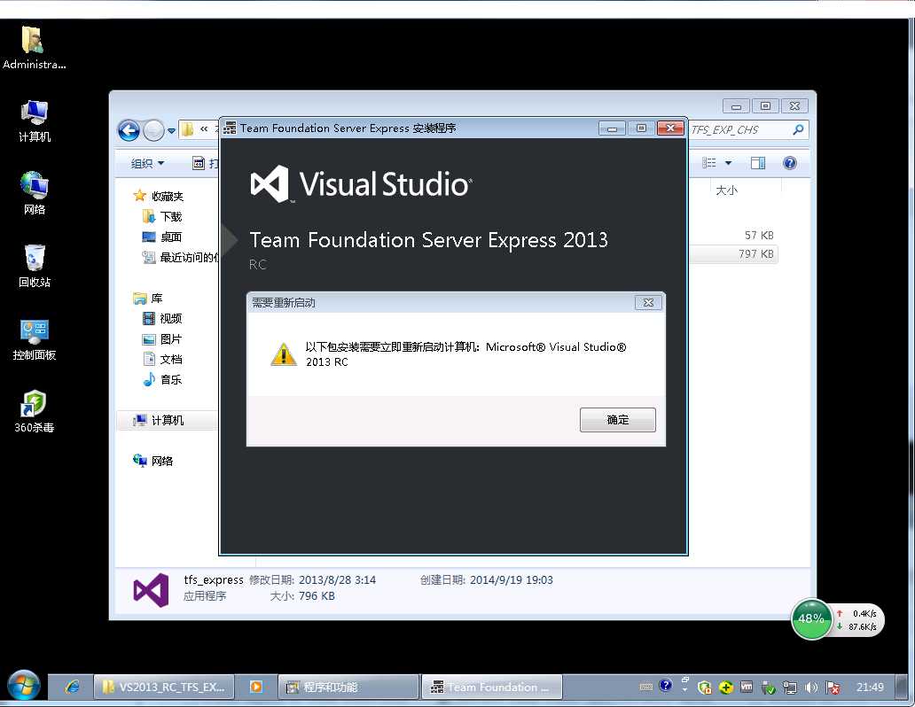Image resolution: width=915 pixels, height=707 pixels.
Task: Select 文档 library
Action: click(163, 360)
